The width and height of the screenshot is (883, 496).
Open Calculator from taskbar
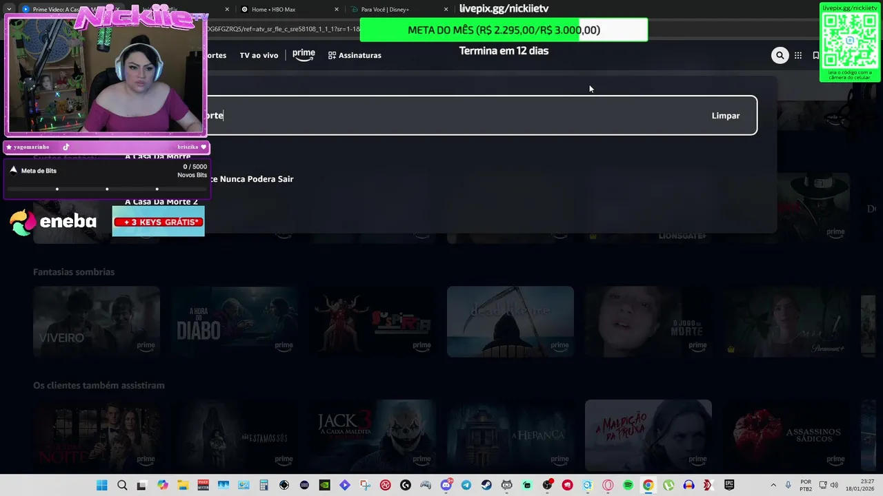click(264, 485)
